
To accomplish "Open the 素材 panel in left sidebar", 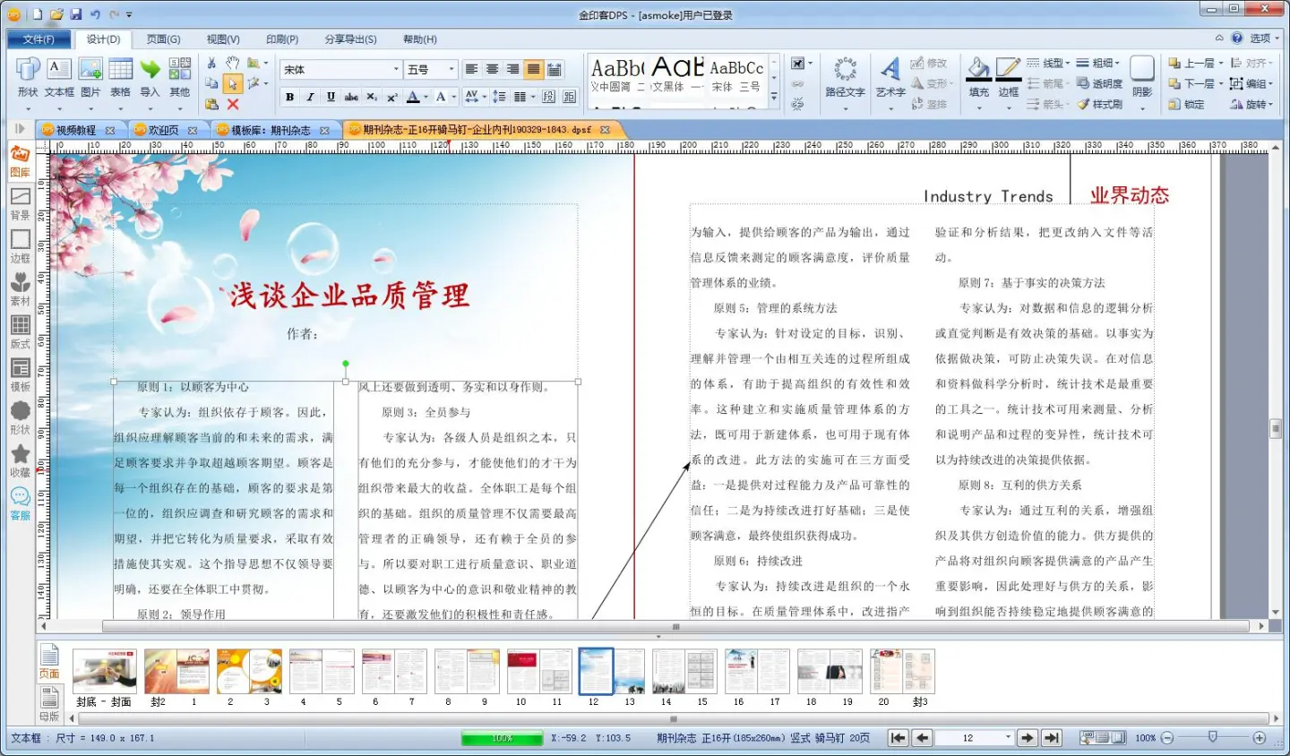I will pyautogui.click(x=20, y=289).
